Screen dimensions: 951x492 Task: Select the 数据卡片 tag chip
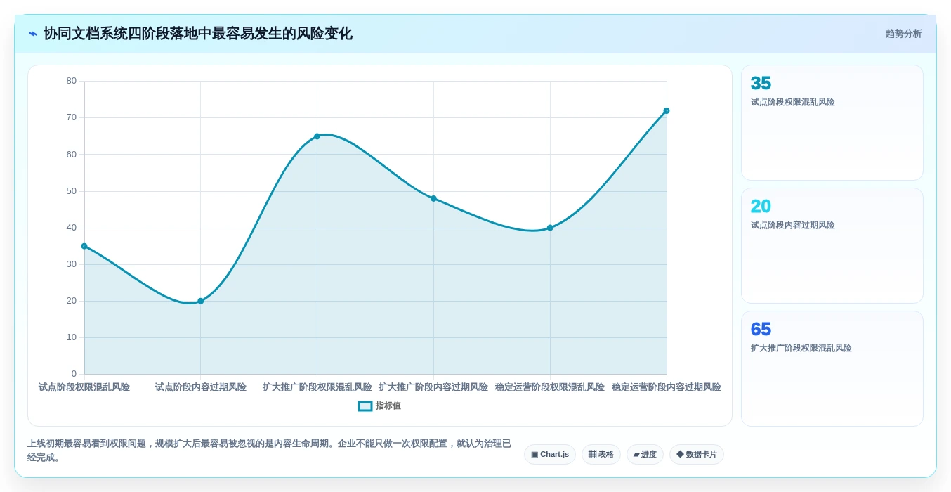coord(697,455)
